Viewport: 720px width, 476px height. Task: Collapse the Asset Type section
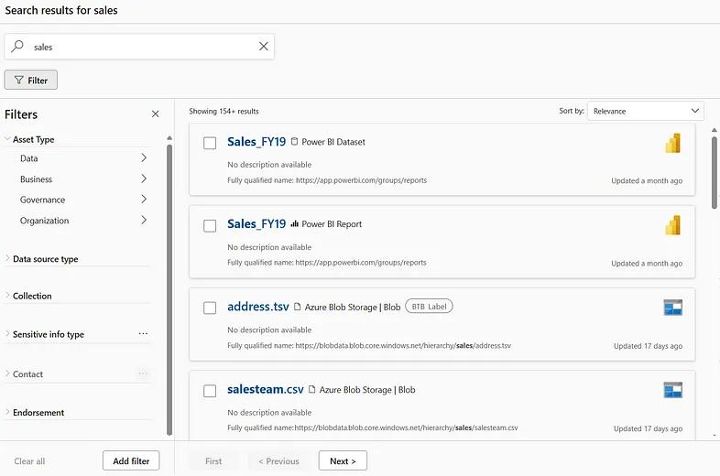8,138
